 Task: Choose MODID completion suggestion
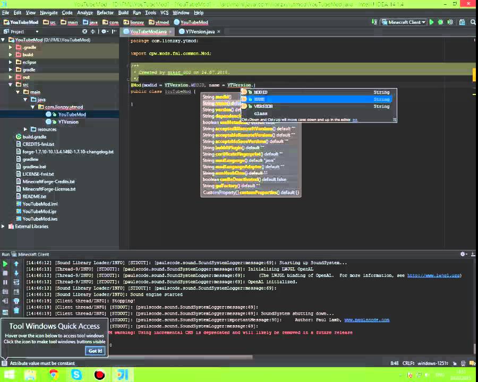tap(319, 92)
